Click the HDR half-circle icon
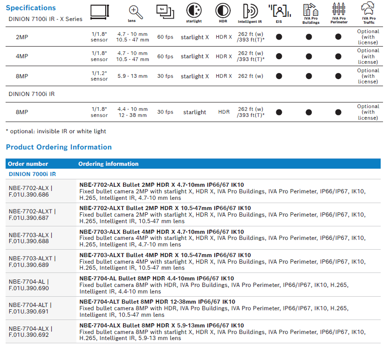The width and height of the screenshot is (390, 347). click(223, 10)
